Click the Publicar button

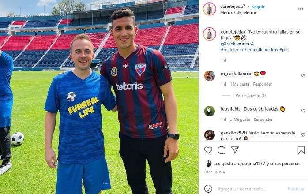pos(296,189)
